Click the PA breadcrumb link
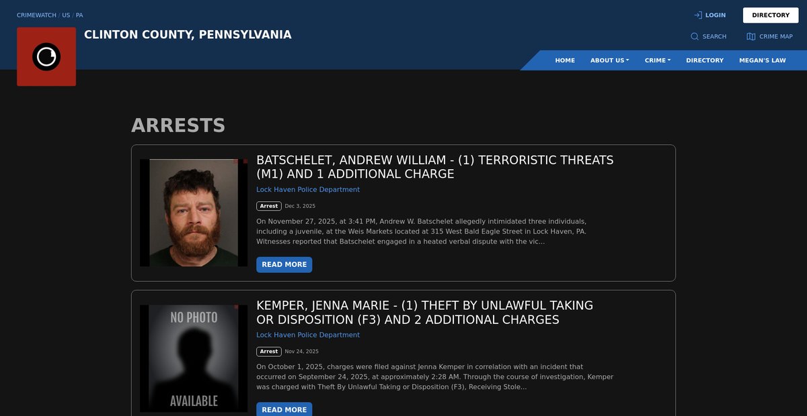Viewport: 807px width, 416px height. click(x=79, y=15)
